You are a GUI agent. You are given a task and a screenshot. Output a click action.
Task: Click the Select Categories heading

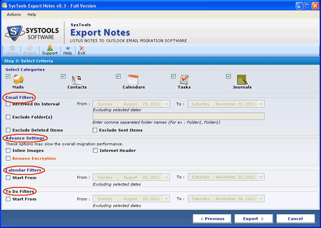click(x=25, y=70)
